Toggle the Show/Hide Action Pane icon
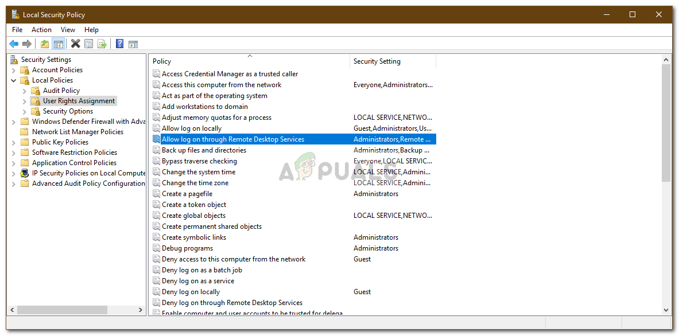Viewport: 679px width, 336px height. click(133, 44)
